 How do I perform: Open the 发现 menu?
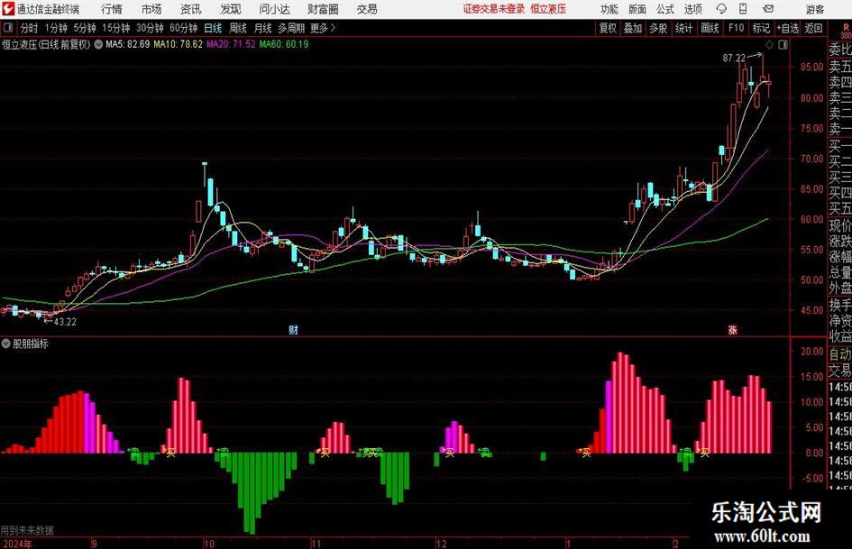pyautogui.click(x=231, y=9)
